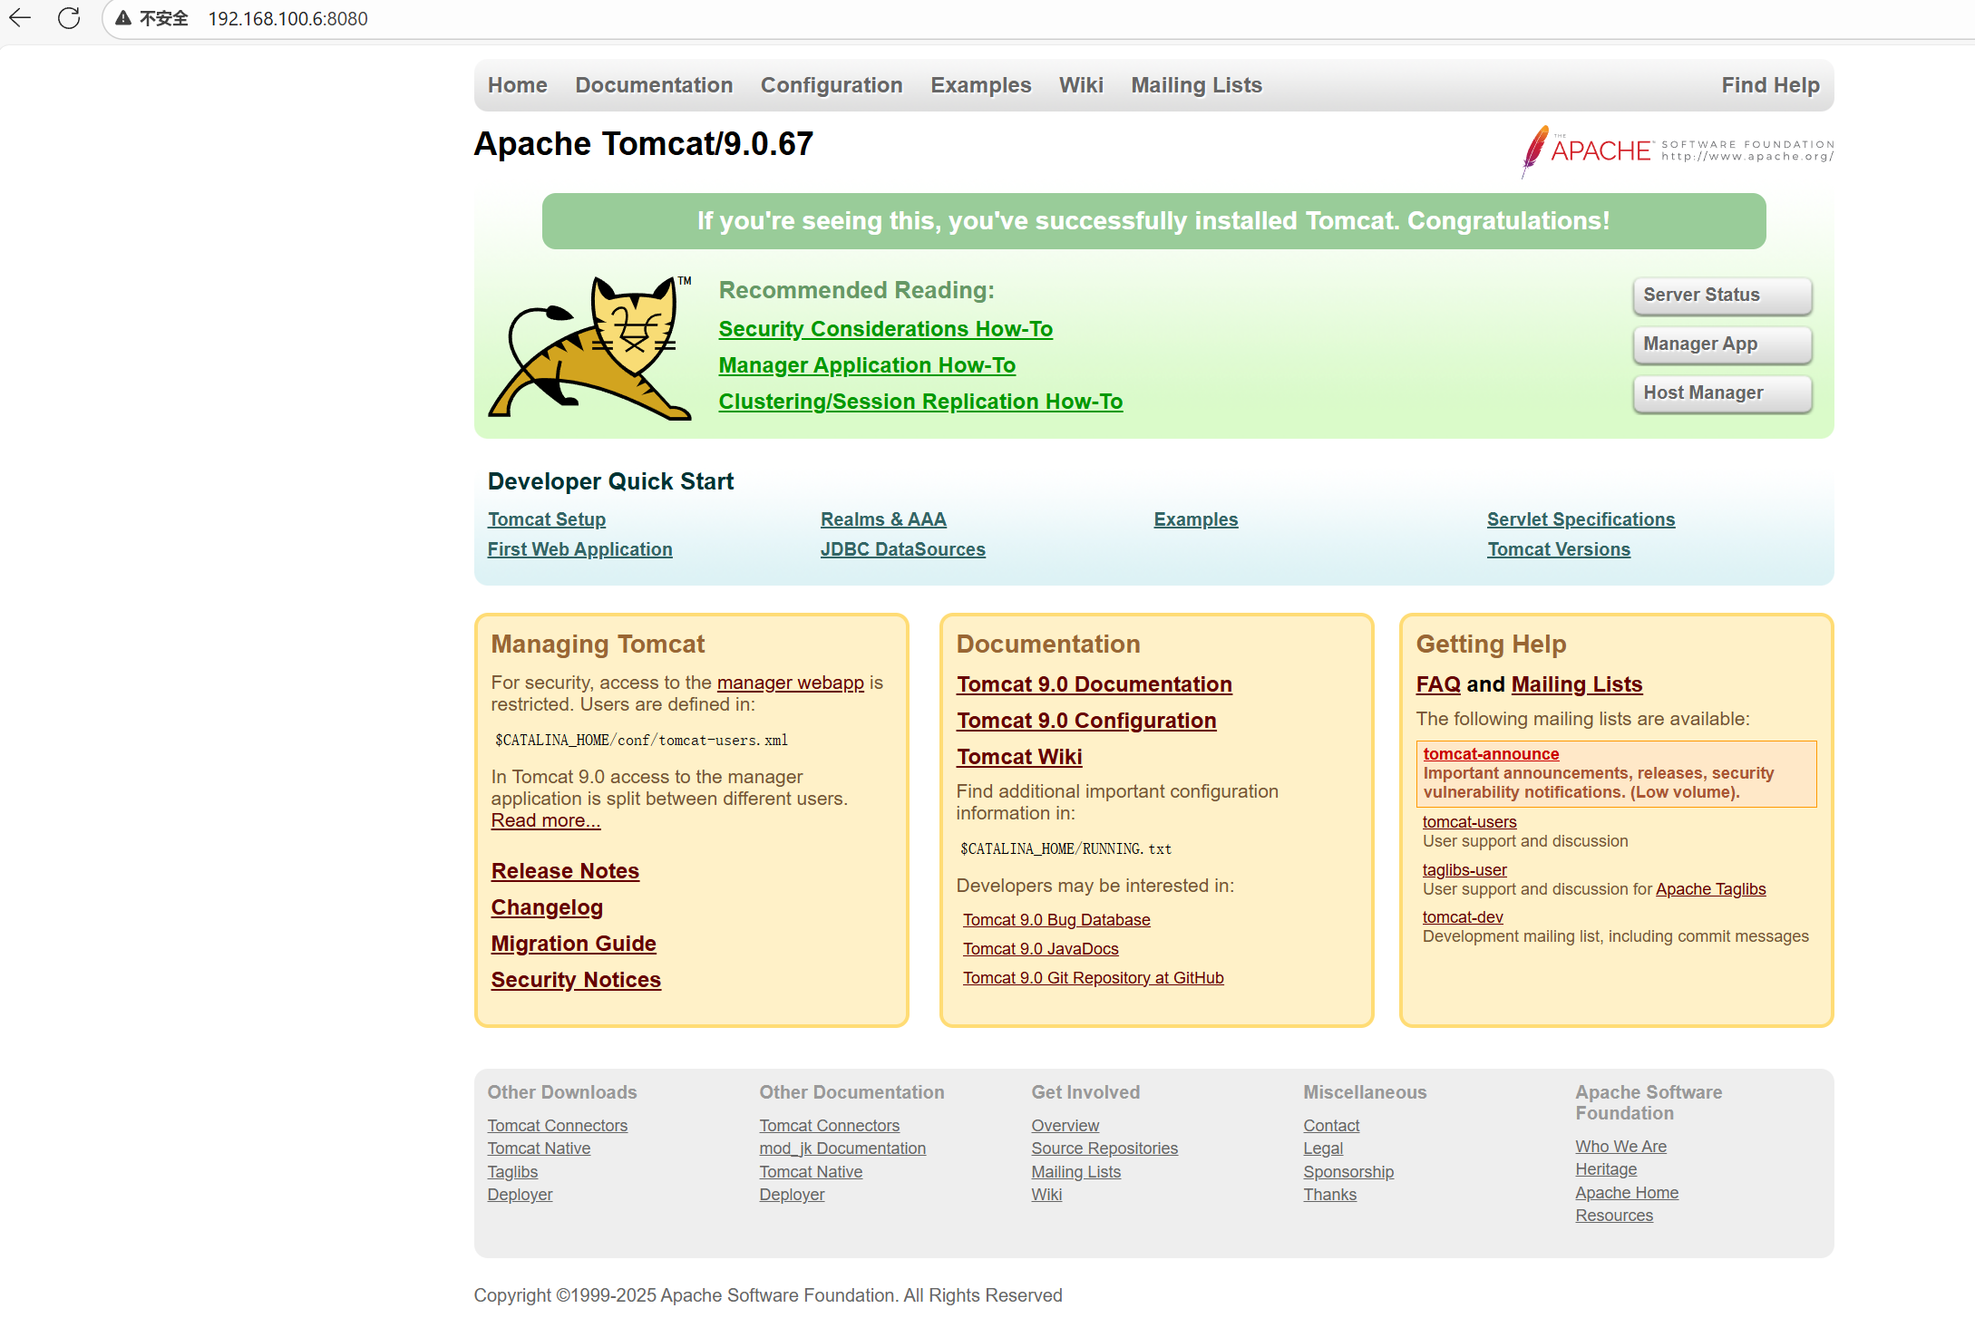Open the Release Notes link
The image size is (1975, 1318).
tap(565, 871)
